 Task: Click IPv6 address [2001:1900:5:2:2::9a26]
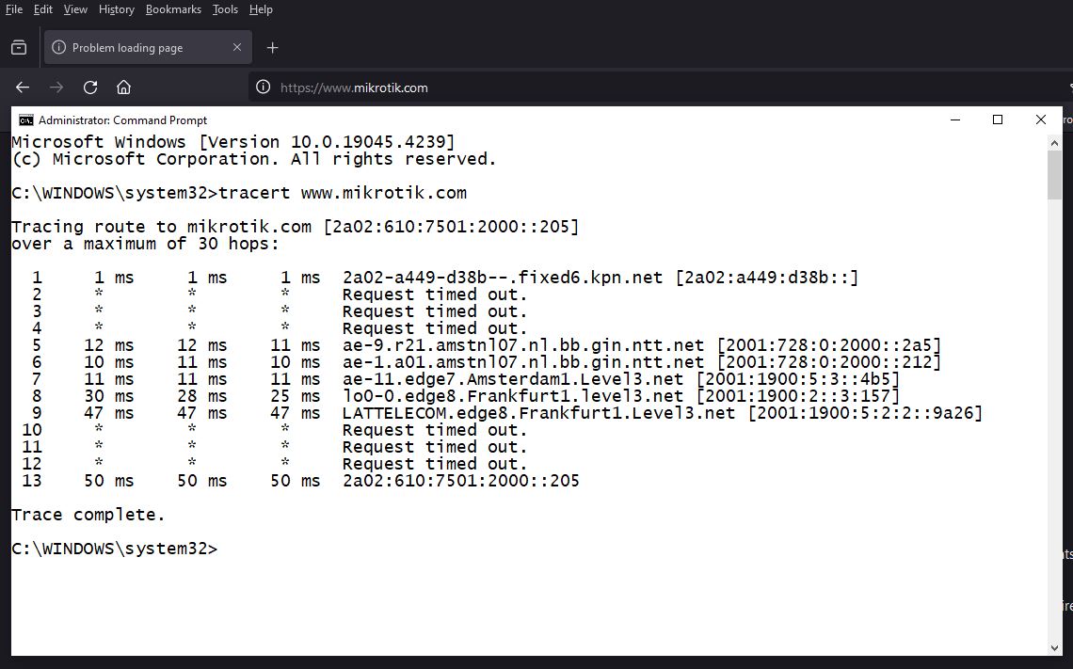pyautogui.click(x=865, y=413)
